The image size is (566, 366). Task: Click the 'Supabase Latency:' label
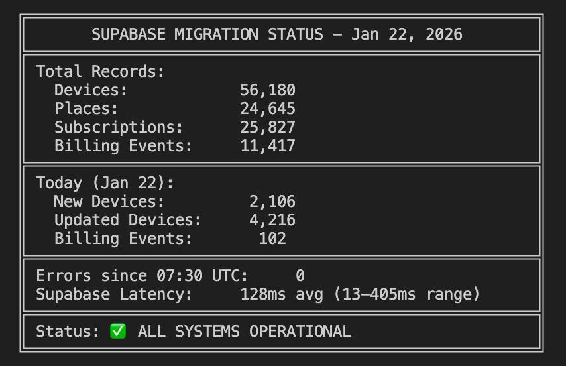tap(115, 294)
